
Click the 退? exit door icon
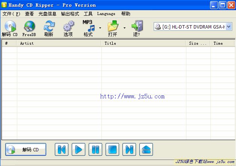pos(137,28)
